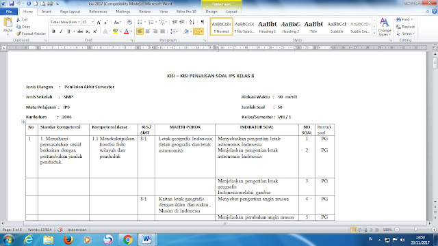438x246 pixels.
Task: Open the Numbering dropdown arrow
Action: pyautogui.click(x=156, y=22)
